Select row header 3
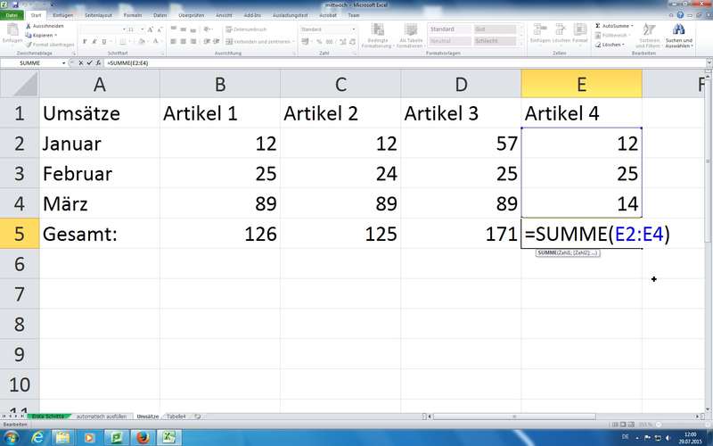The width and height of the screenshot is (713, 446). 19,173
